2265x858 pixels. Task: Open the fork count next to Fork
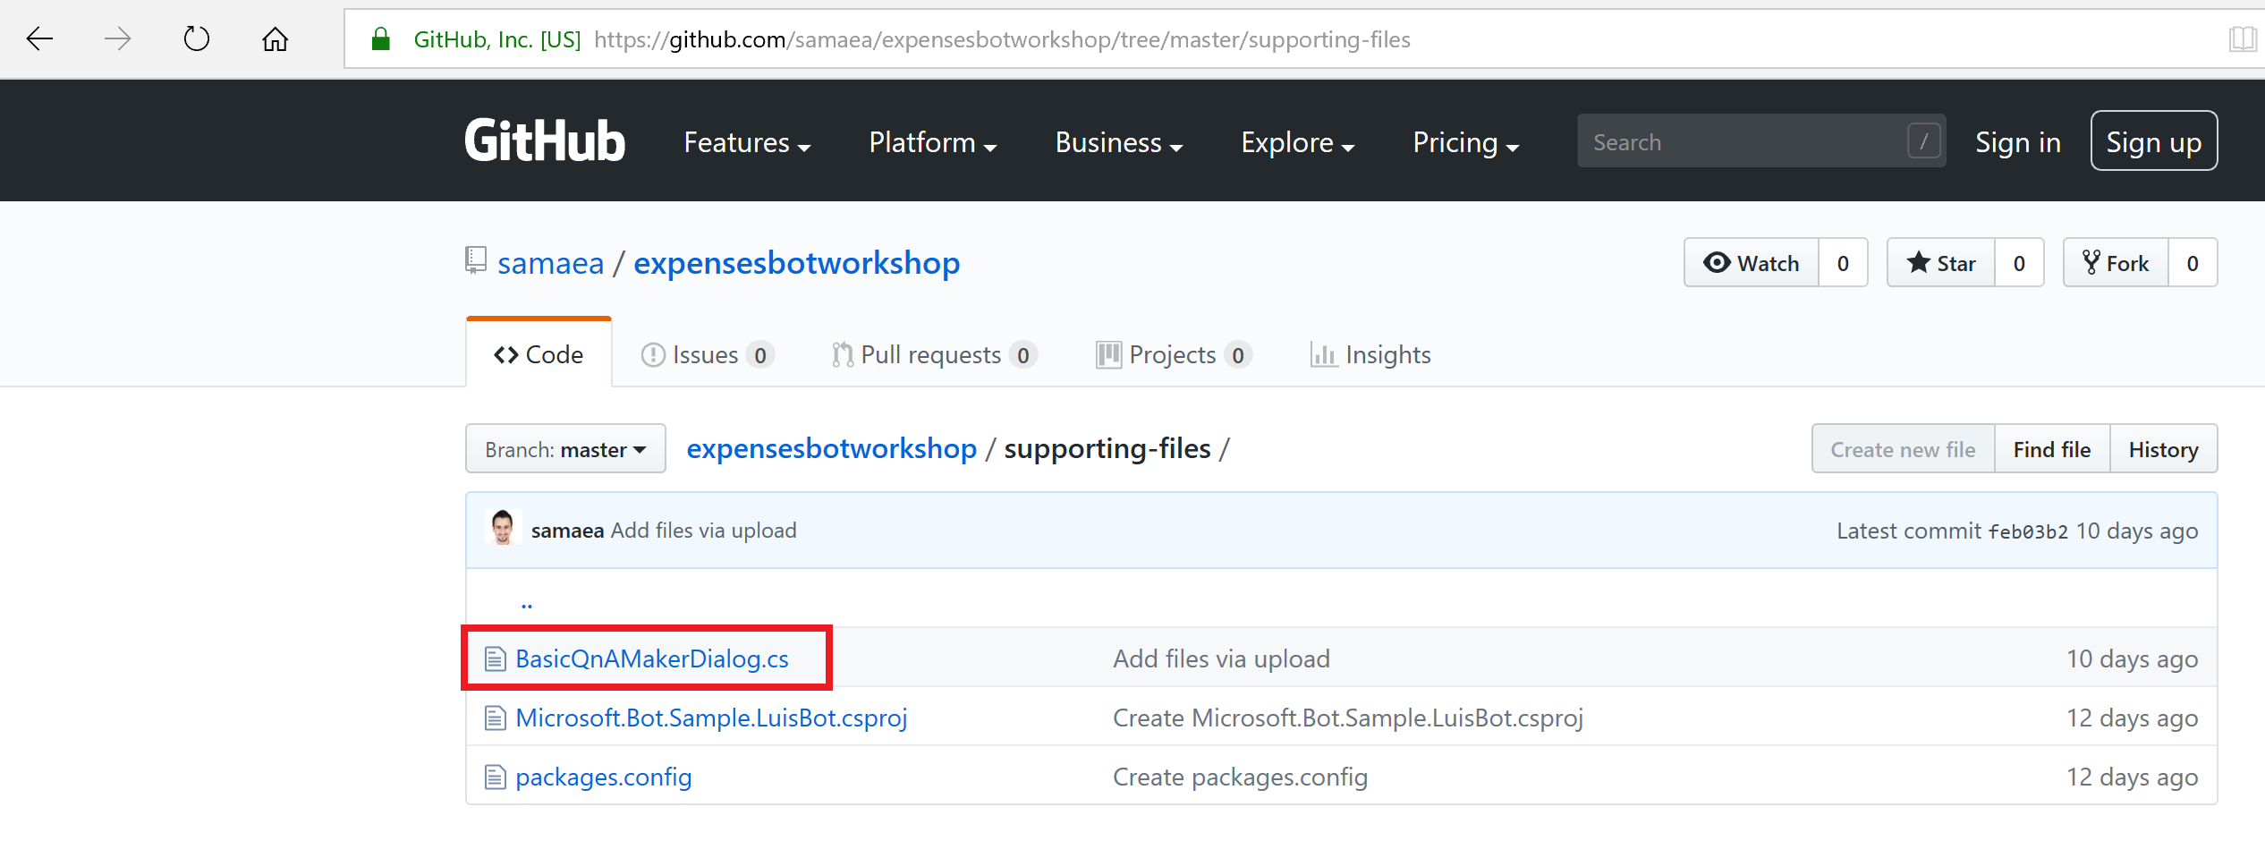pyautogui.click(x=2193, y=262)
